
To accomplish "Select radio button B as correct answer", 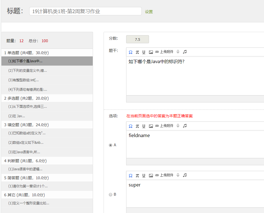I will (111, 195).
